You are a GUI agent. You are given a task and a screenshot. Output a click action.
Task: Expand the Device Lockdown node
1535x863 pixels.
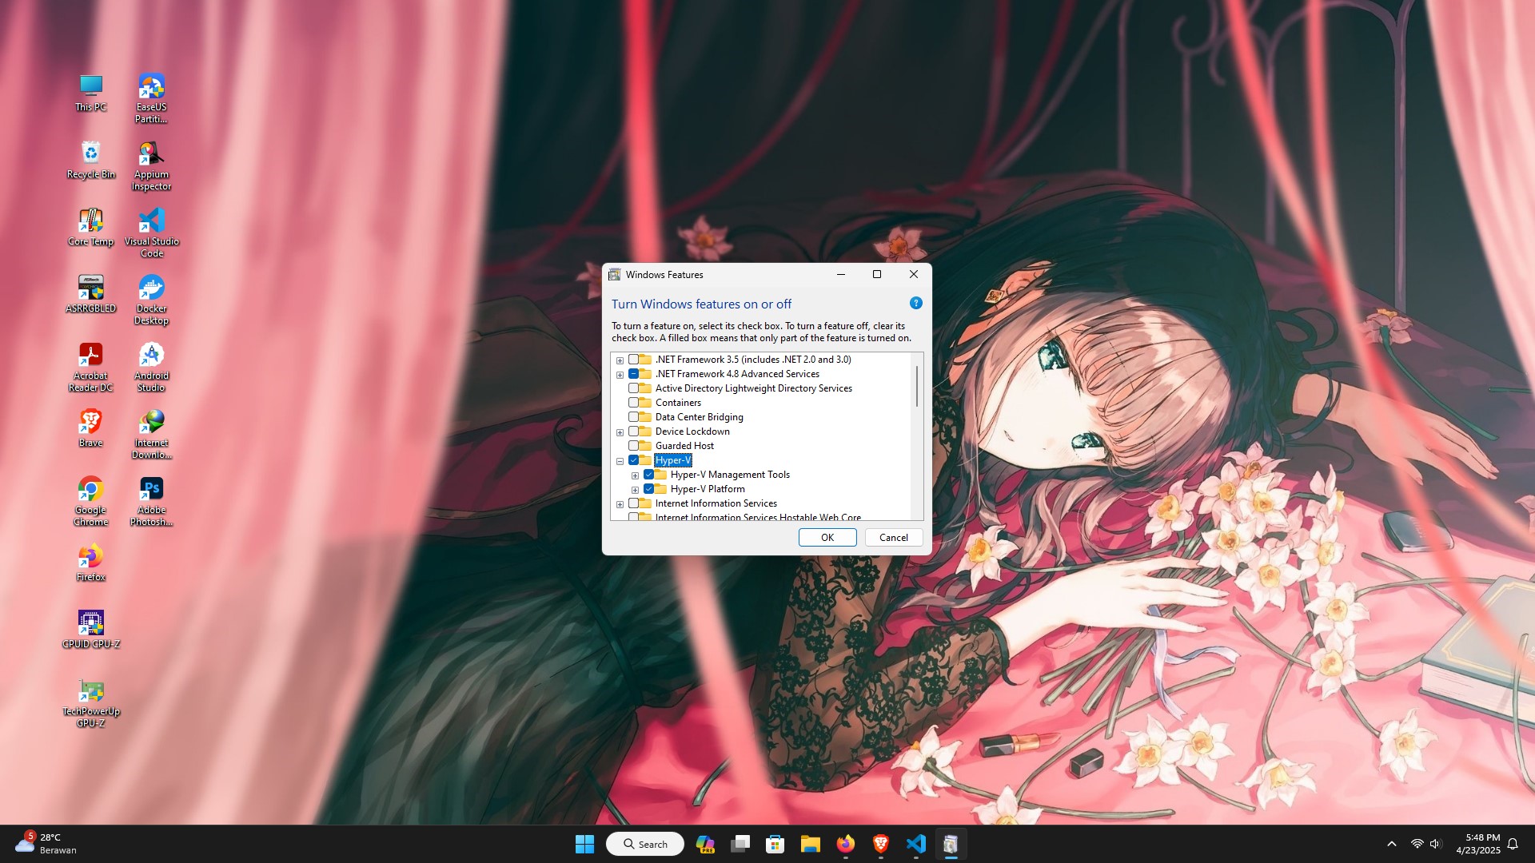coord(620,432)
